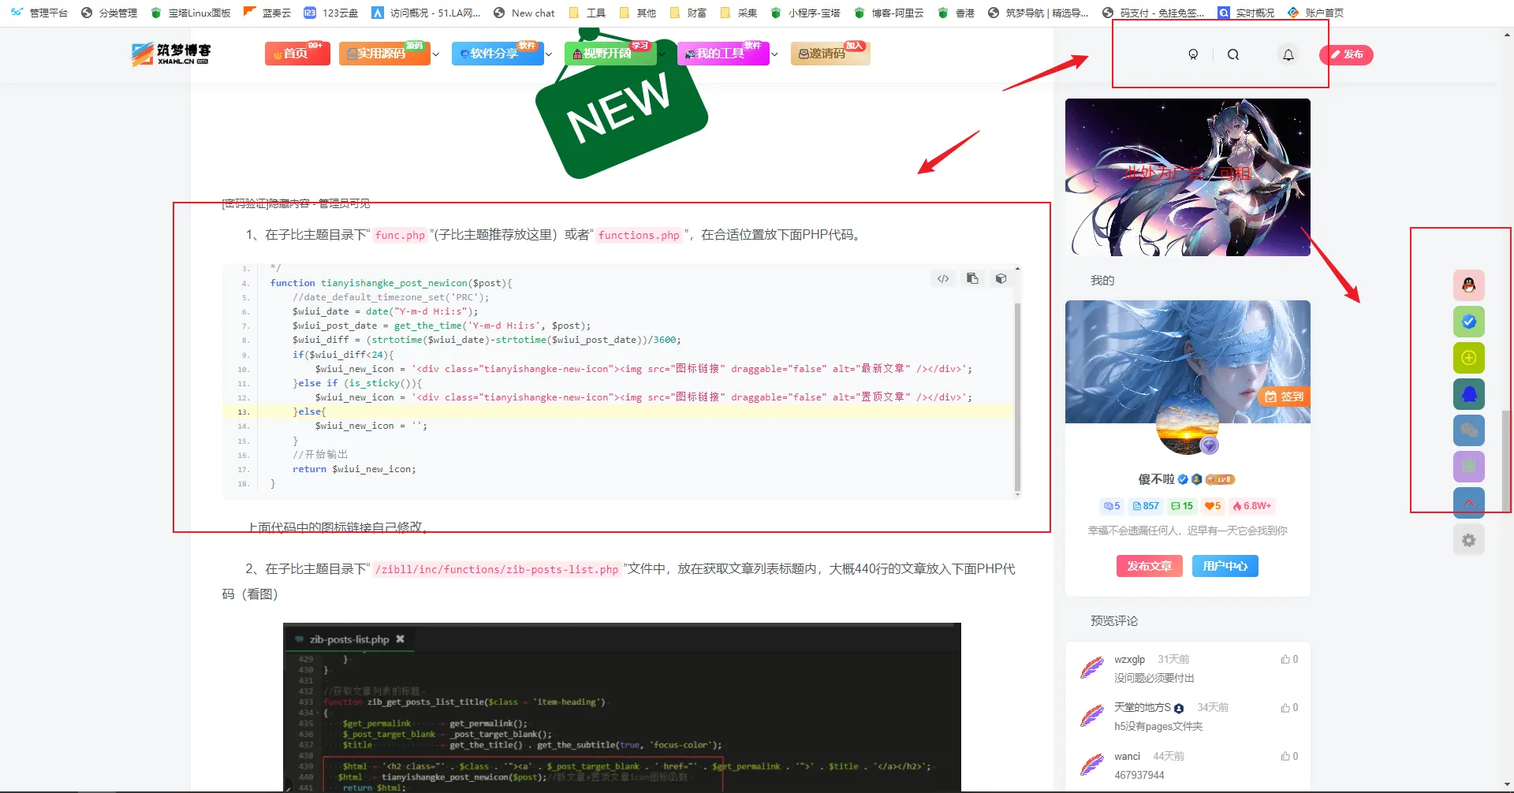
Task: Click the red 发布 button in header
Action: tap(1346, 54)
